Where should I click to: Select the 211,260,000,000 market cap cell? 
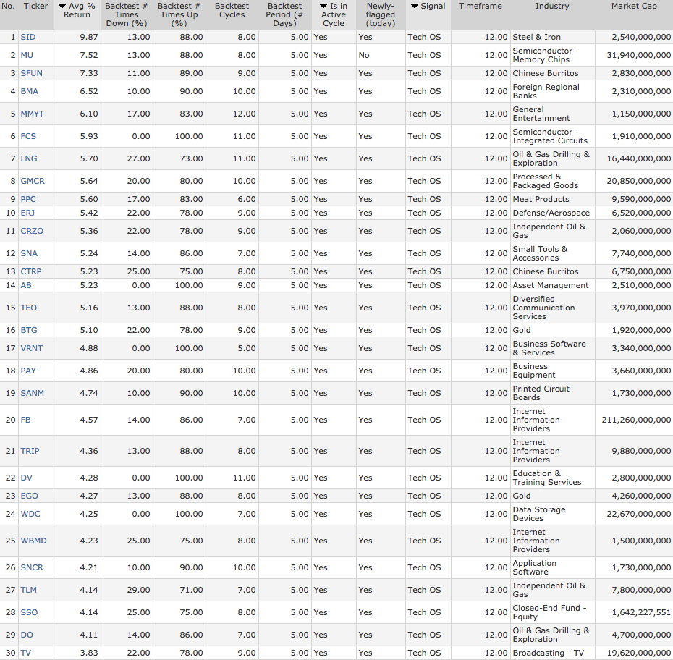[x=634, y=420]
